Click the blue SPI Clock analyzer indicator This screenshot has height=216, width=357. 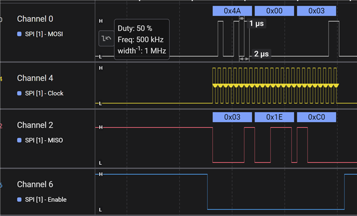[x=20, y=93]
